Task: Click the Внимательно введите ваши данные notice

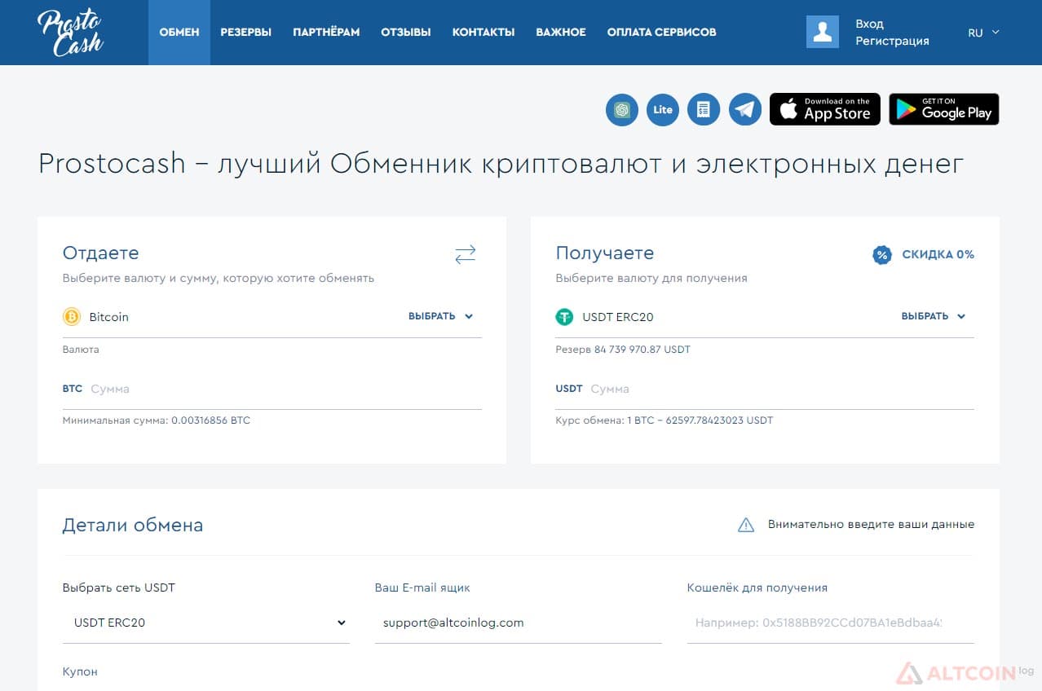Action: [x=871, y=524]
